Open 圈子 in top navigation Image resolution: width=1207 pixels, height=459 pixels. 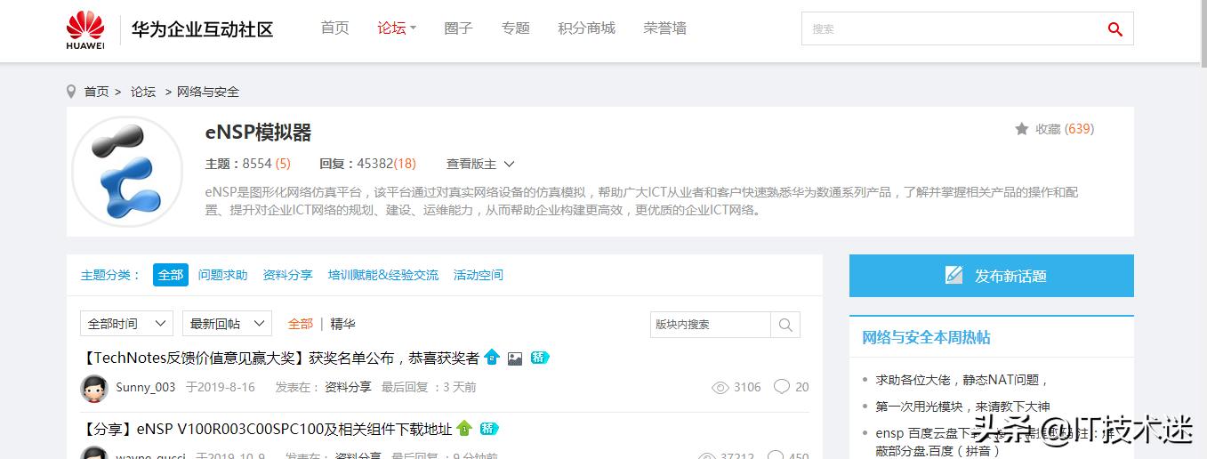coord(458,28)
